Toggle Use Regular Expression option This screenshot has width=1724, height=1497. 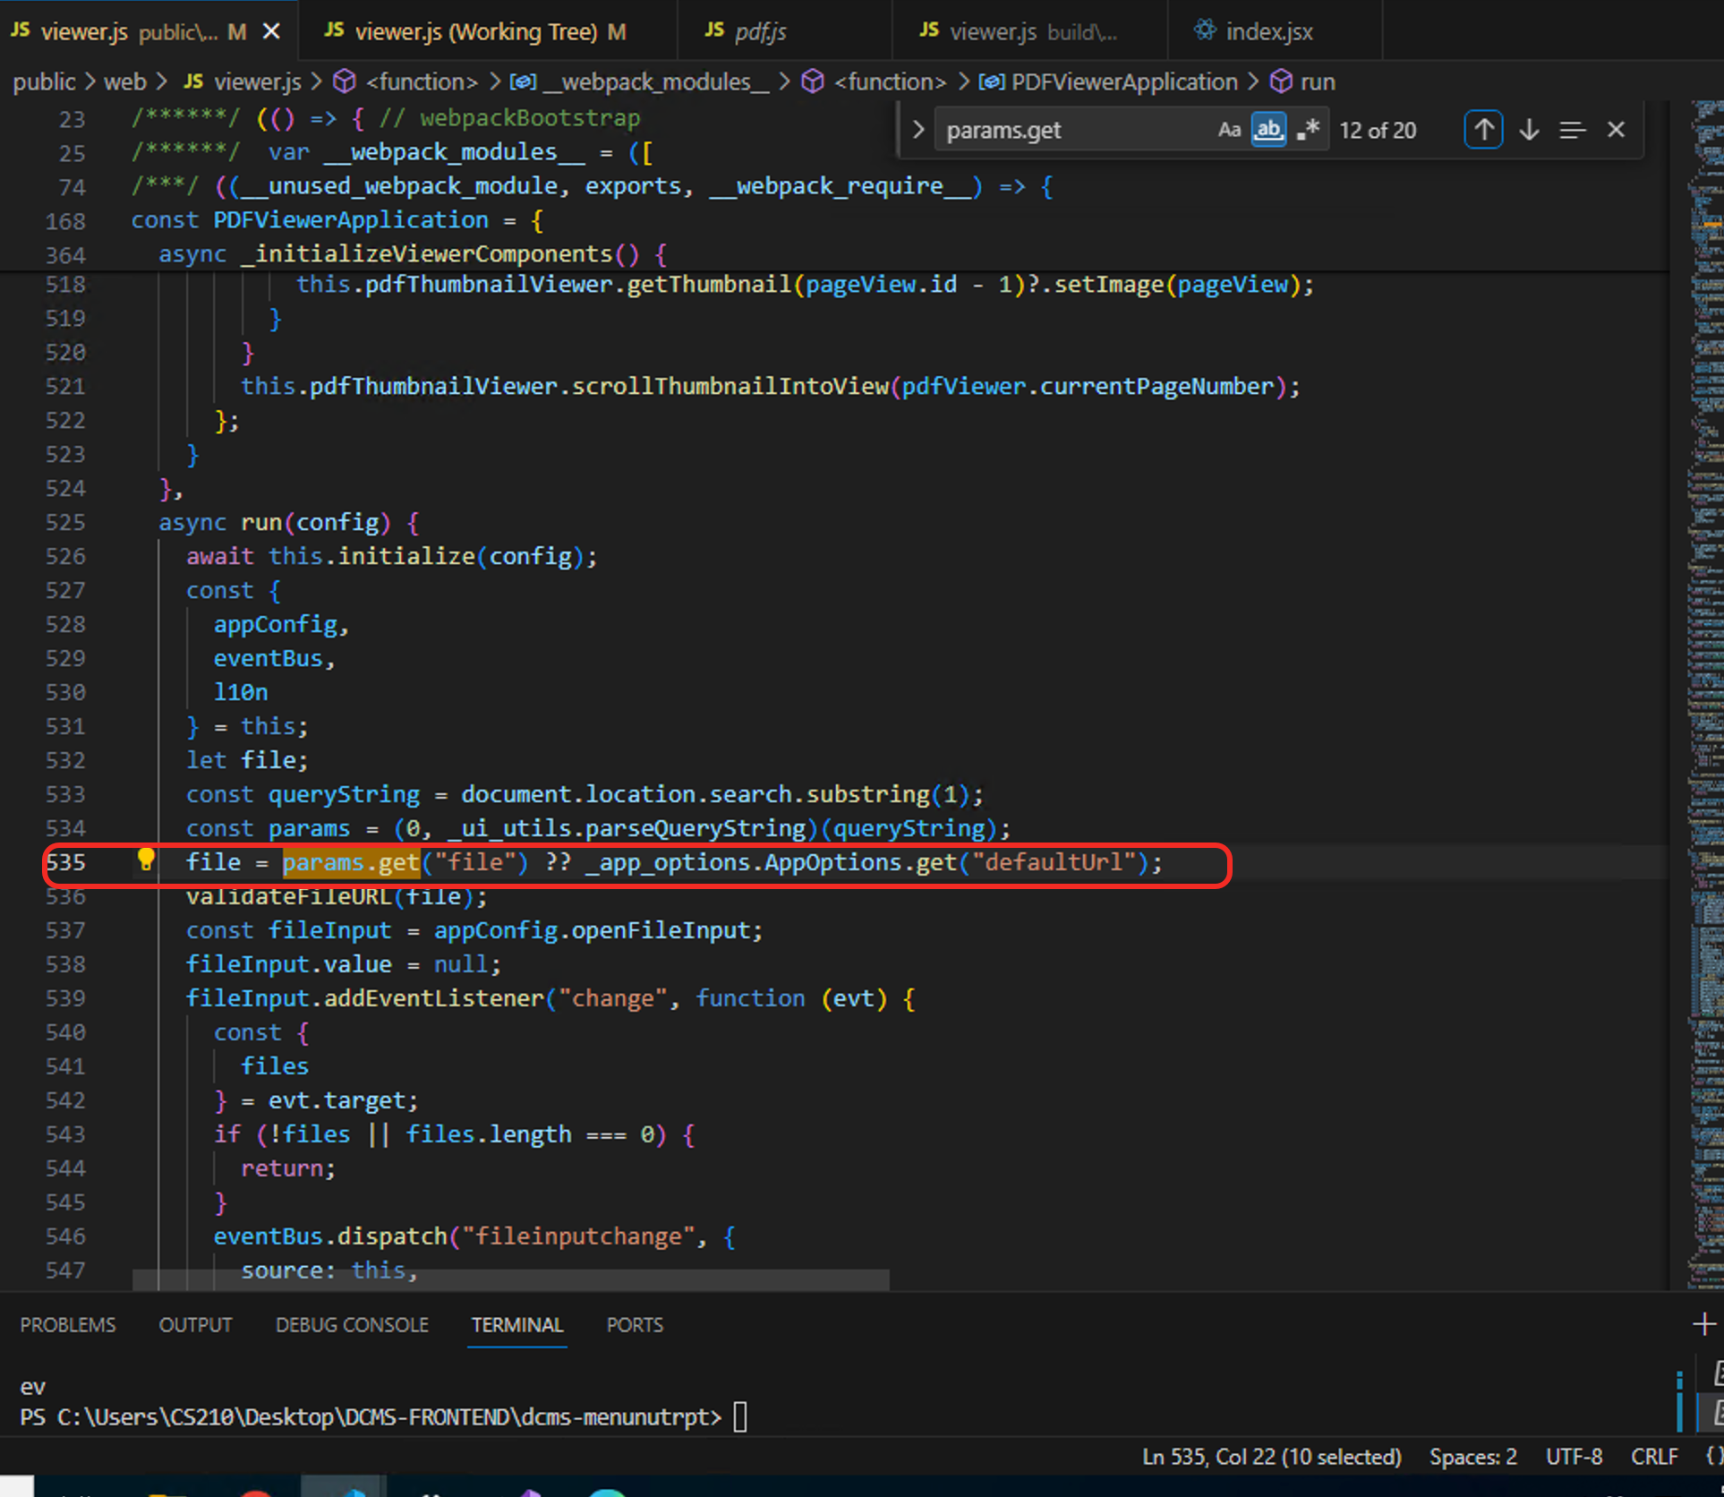click(x=1308, y=131)
